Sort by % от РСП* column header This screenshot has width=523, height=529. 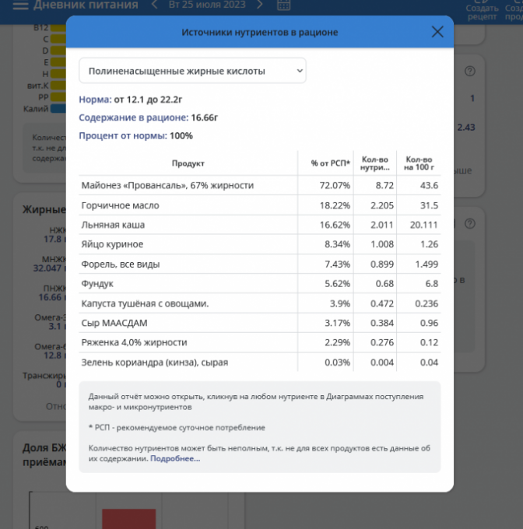[x=330, y=163]
